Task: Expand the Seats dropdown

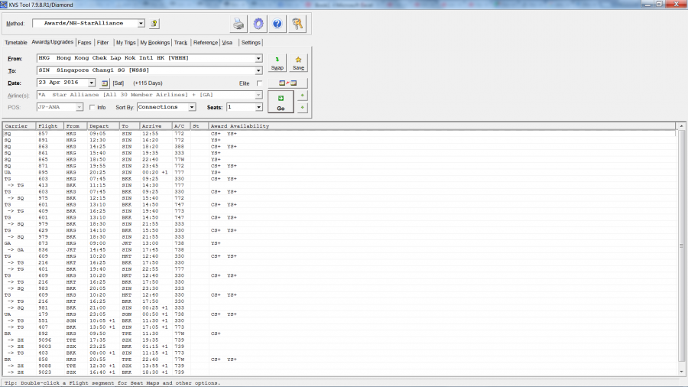Action: pos(258,107)
